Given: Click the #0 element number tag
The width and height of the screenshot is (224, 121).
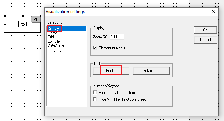Looking at the screenshot, I should [36, 19].
